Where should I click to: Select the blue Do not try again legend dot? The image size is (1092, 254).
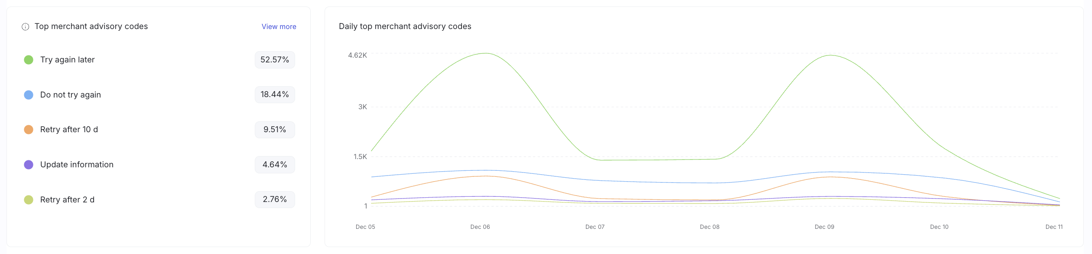tap(28, 94)
